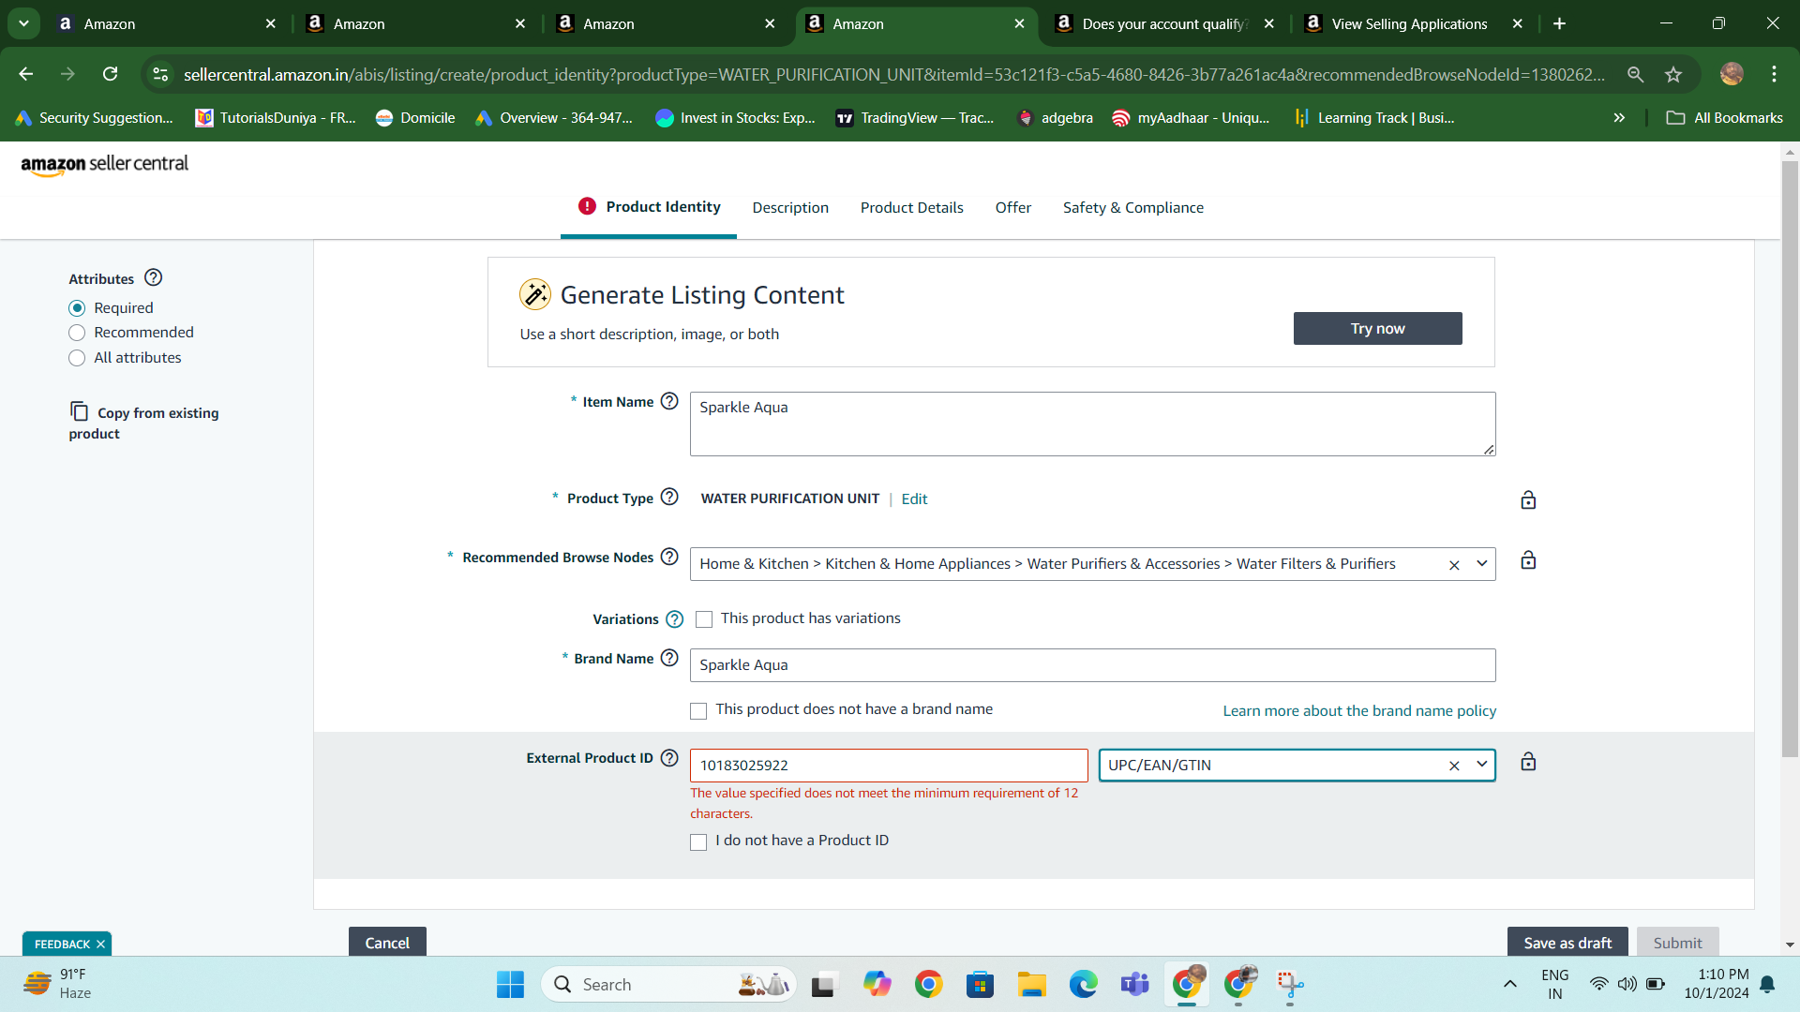Screen dimensions: 1800x1012
Task: Switch to the Product Identity tab
Action: point(649,207)
